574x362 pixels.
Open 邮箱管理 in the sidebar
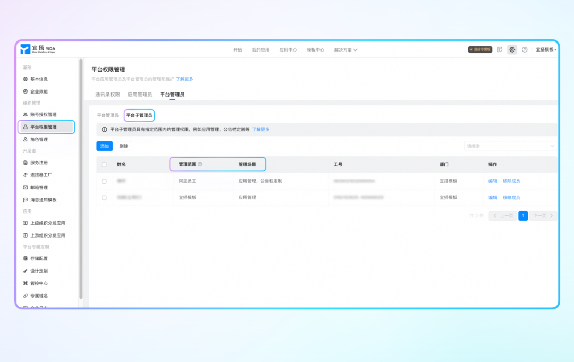click(39, 188)
